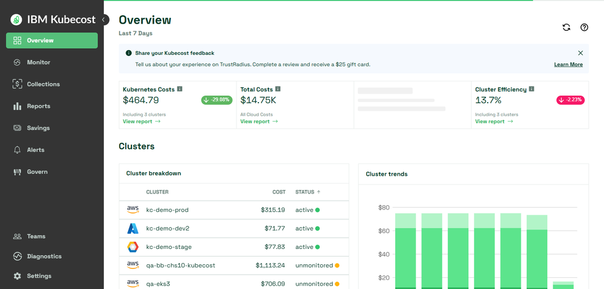Show info for Total Costs
Screen dimensions: 604x289
(278, 89)
